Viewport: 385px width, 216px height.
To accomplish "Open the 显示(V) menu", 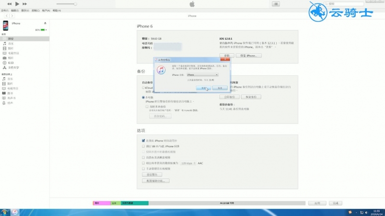I will (x=25, y=11).
